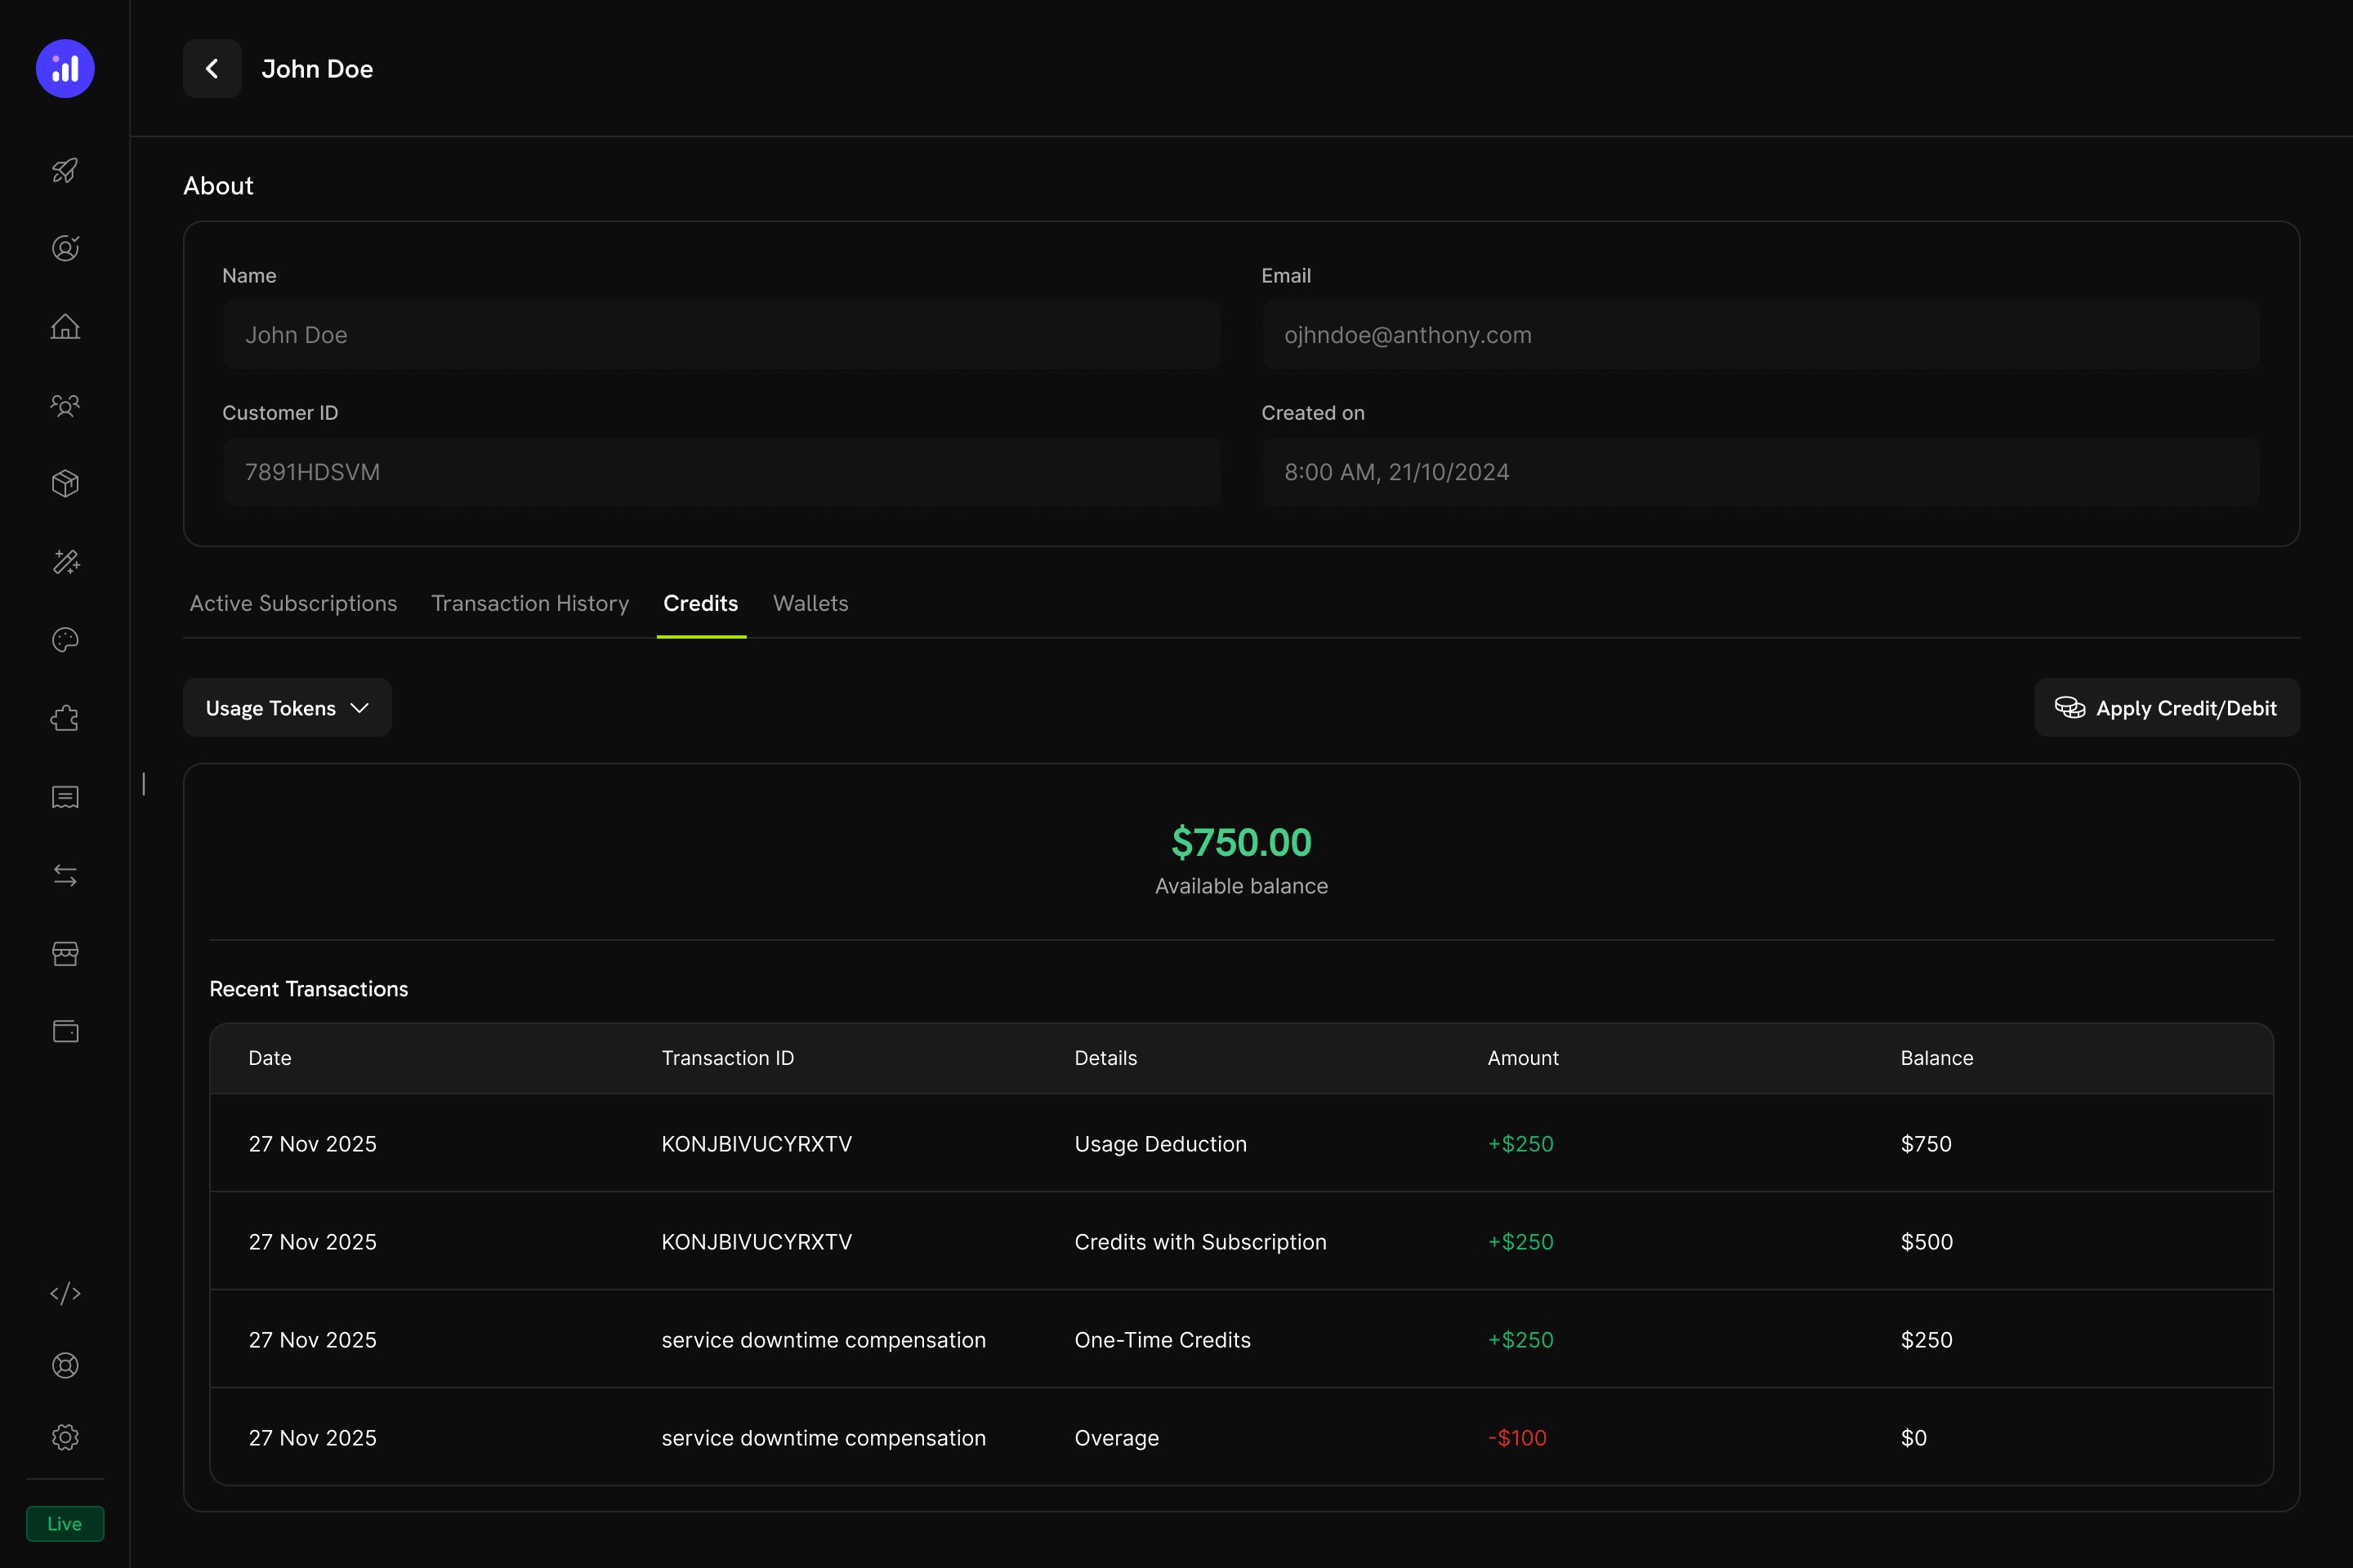
Task: Open the Home dashboard icon
Action: click(x=65, y=327)
